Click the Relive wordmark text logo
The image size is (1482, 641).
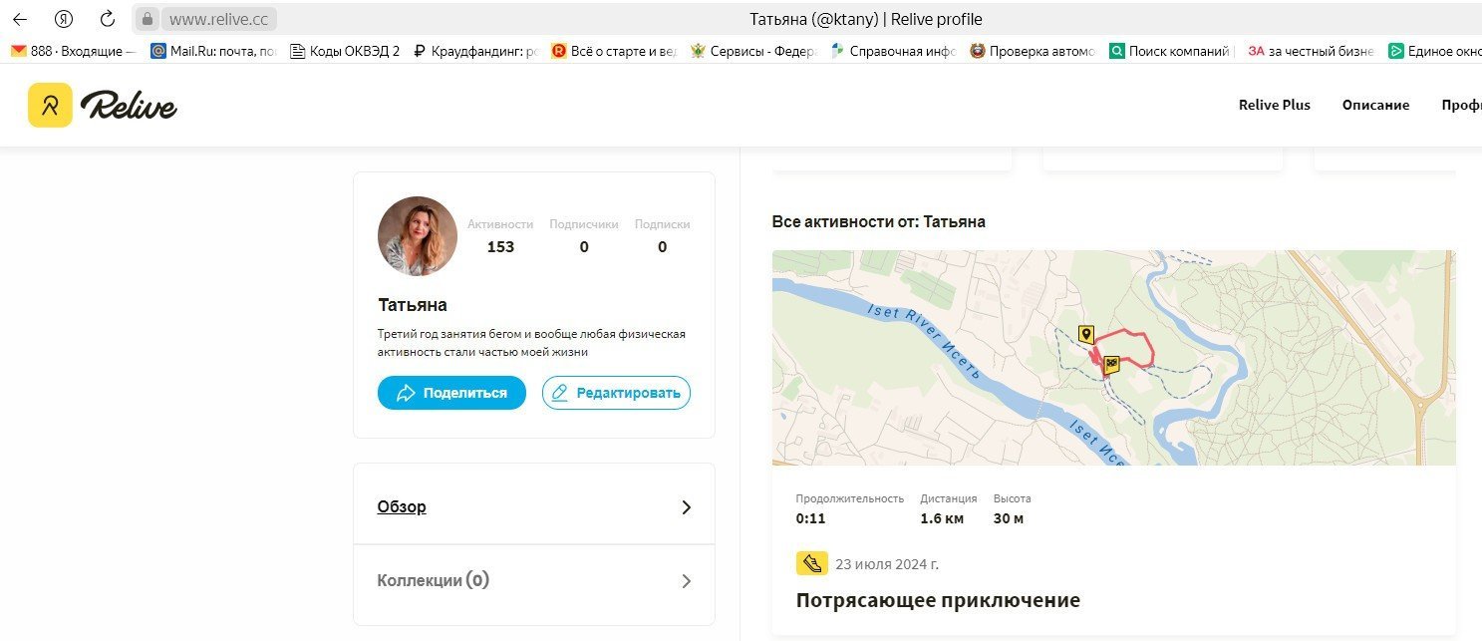tap(130, 104)
